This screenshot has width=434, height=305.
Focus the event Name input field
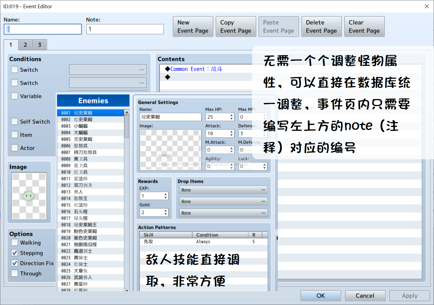pyautogui.click(x=43, y=29)
